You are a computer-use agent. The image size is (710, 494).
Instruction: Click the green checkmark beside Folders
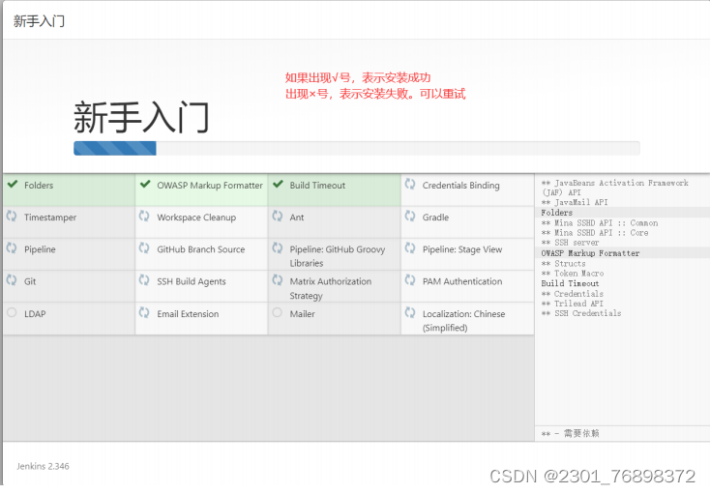13,184
